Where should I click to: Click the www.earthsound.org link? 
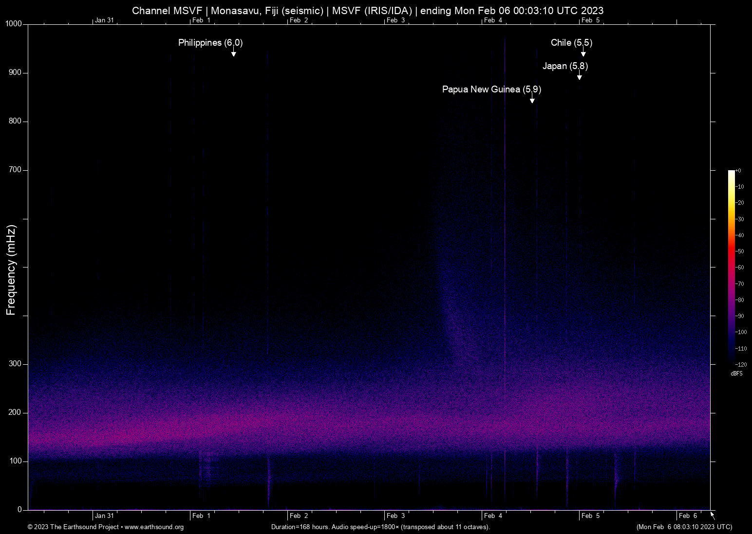[x=154, y=527]
